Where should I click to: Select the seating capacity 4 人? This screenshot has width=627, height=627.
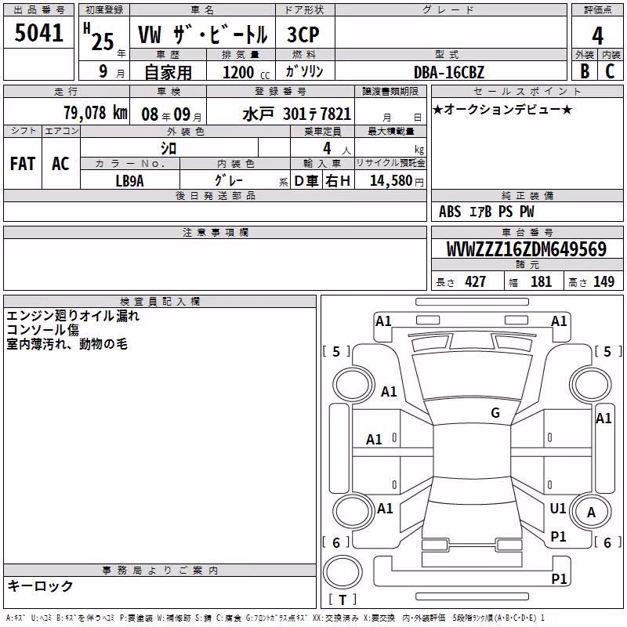click(337, 149)
